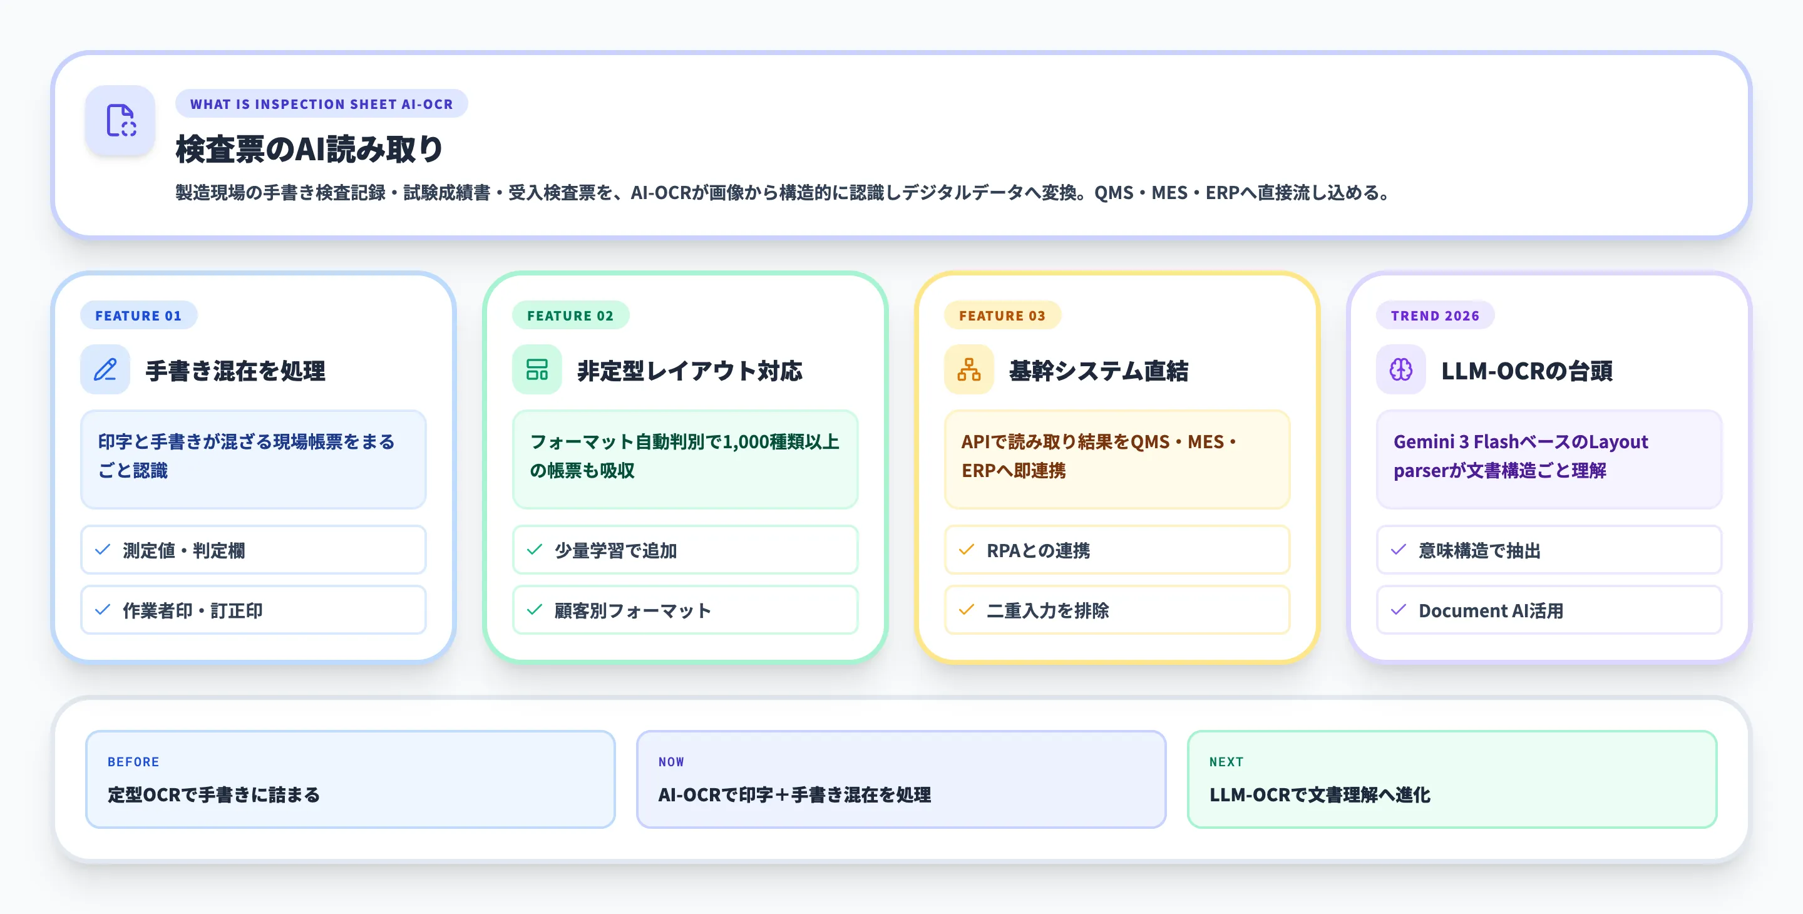Click the green checkmark beside 少量学習で追加
1803x914 pixels.
pos(535,550)
